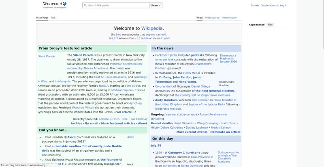Click the page vertical scrollbar
The height and width of the screenshot is (167, 324).
tap(323, 25)
